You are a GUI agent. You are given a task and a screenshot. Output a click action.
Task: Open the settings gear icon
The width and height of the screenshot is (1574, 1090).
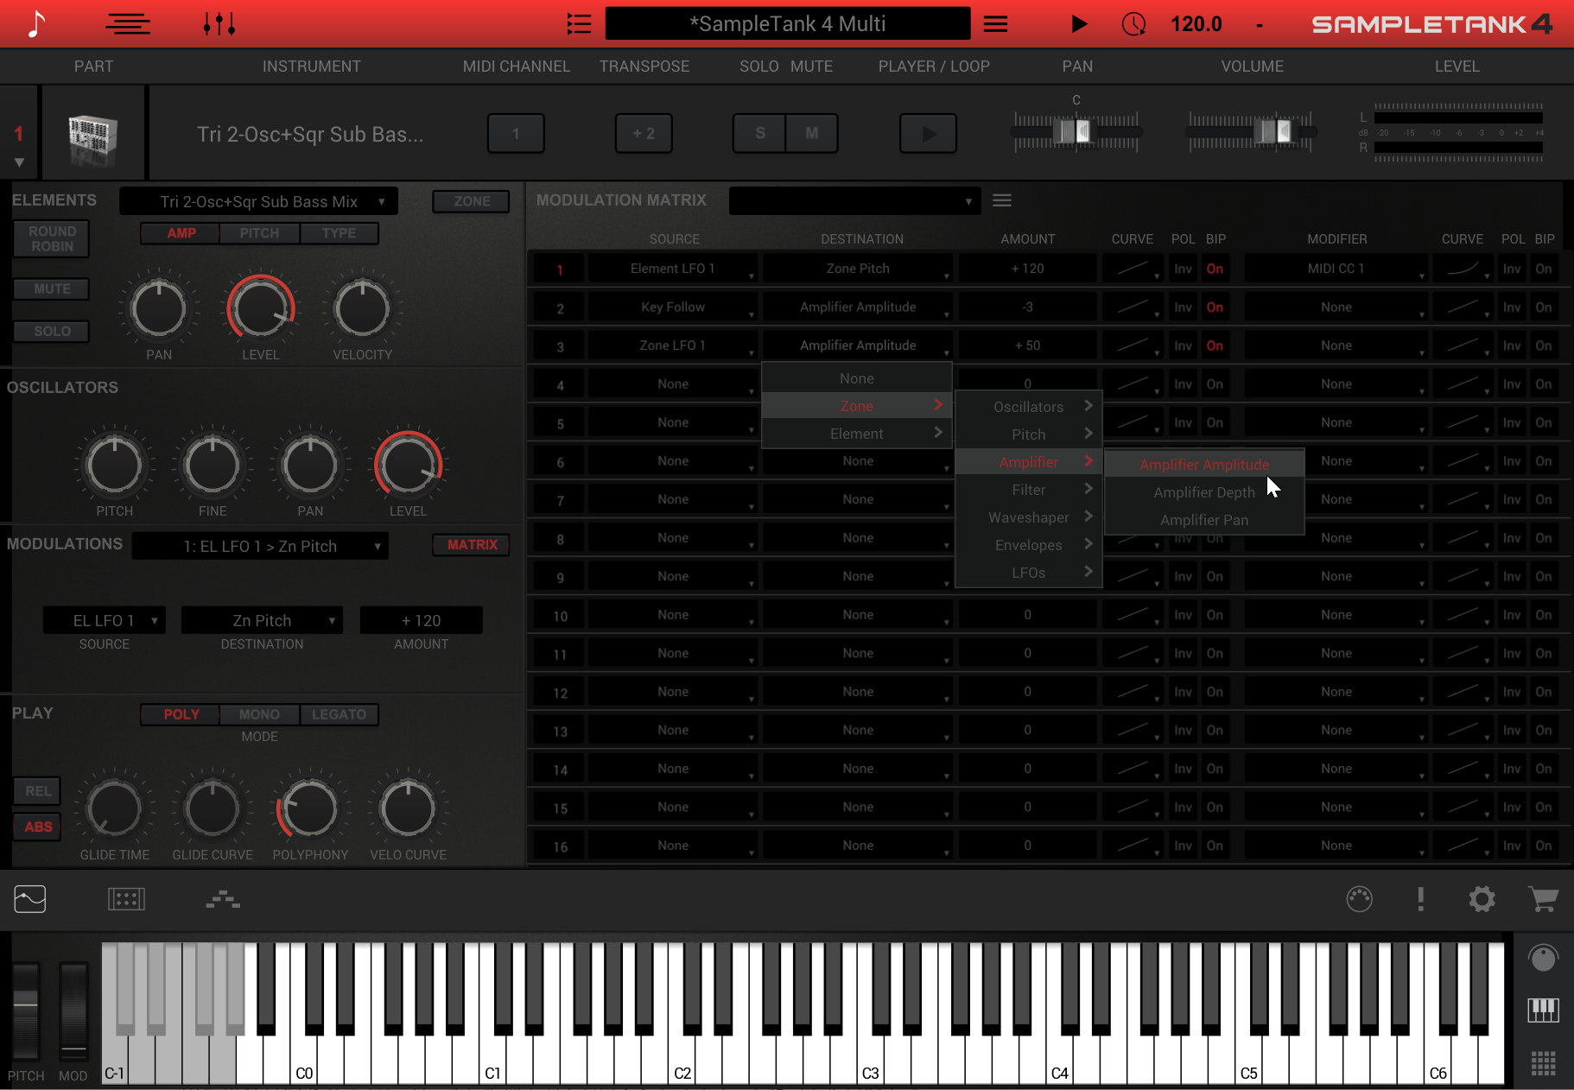pos(1482,899)
